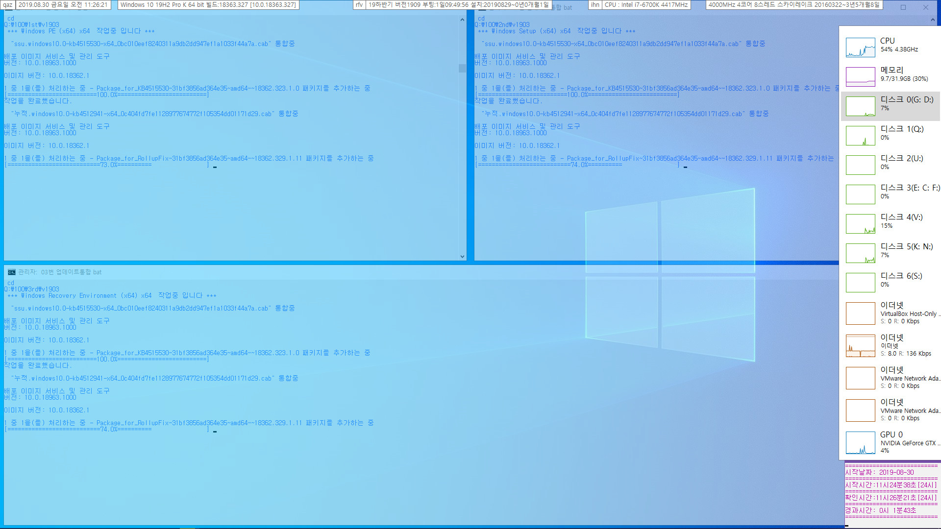
Task: Click the Windows PE (x64) line in first console
Action: click(81, 31)
